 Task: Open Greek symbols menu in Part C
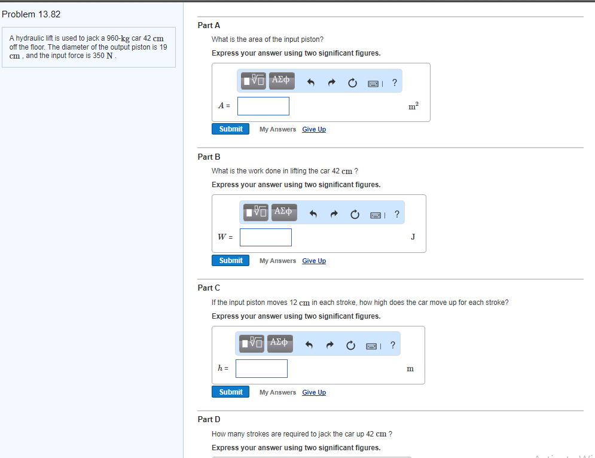280,343
